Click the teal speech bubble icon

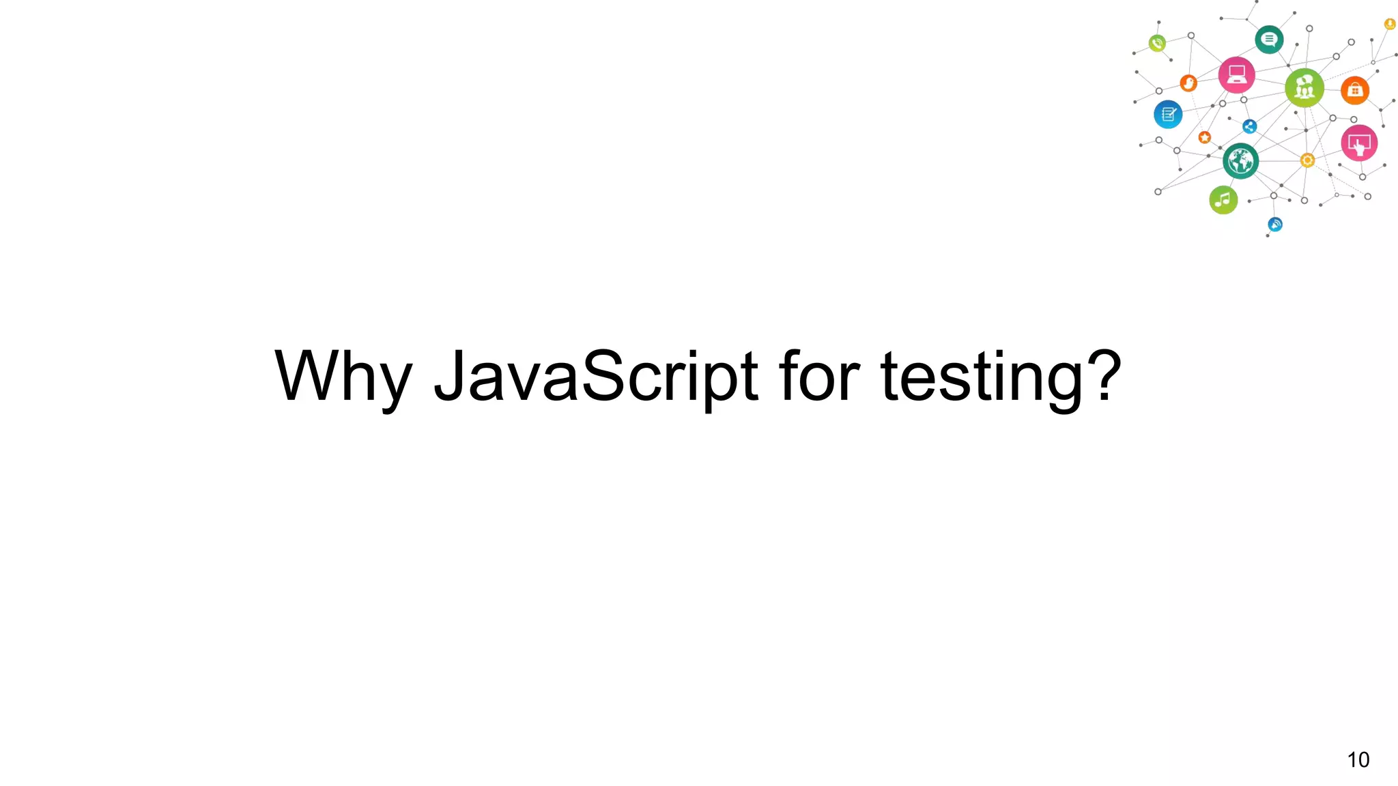[x=1269, y=40]
